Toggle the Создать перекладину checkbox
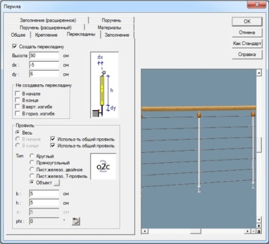This screenshot has width=269, height=244. click(x=15, y=46)
